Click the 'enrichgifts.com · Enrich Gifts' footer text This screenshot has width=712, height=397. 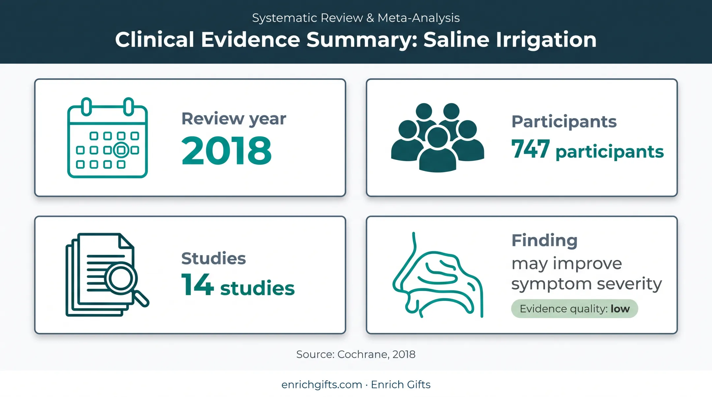(x=356, y=385)
